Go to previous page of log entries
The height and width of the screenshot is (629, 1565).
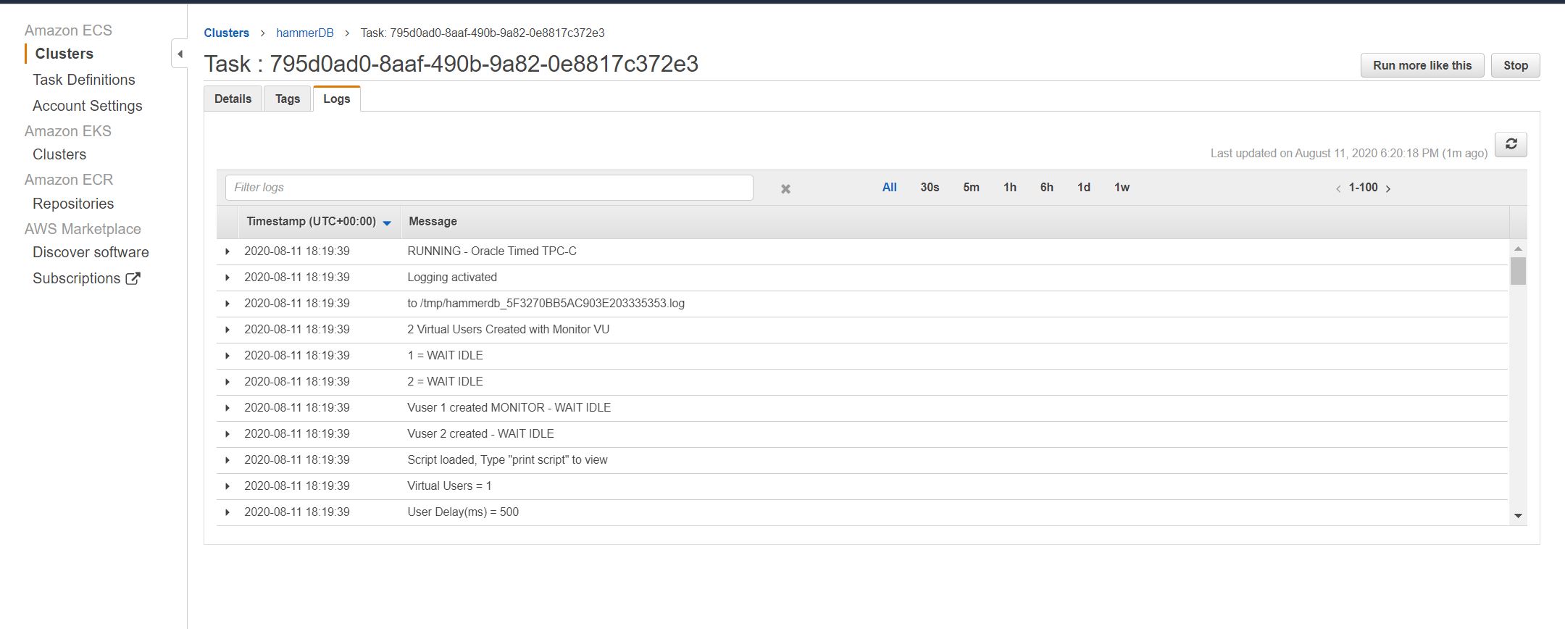click(x=1338, y=188)
